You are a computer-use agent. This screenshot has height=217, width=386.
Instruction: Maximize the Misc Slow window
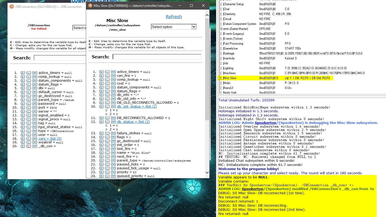(x=191, y=5)
